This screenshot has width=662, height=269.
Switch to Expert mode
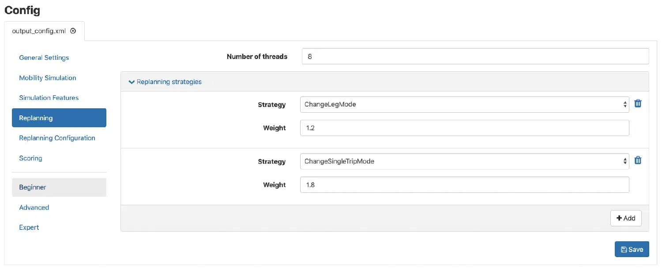(29, 227)
